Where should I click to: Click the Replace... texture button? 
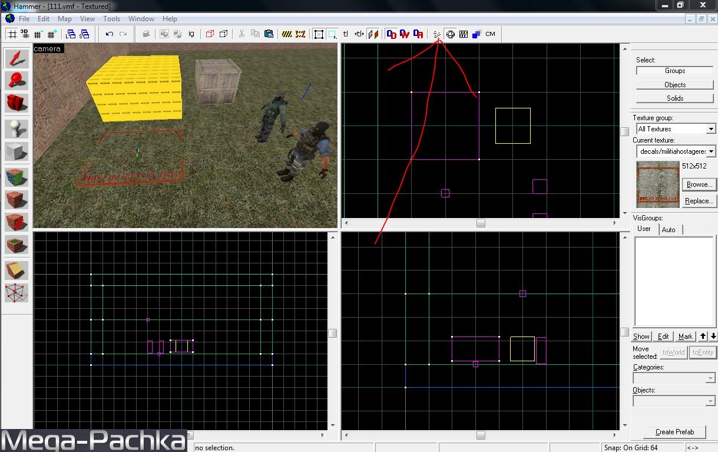699,201
